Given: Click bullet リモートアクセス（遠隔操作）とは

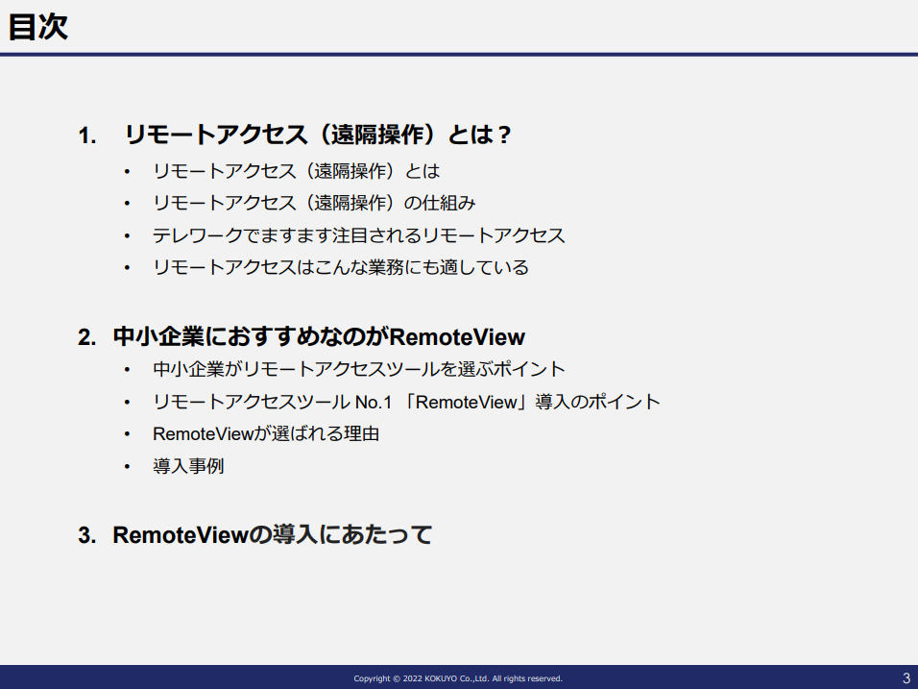Looking at the screenshot, I should point(297,171).
